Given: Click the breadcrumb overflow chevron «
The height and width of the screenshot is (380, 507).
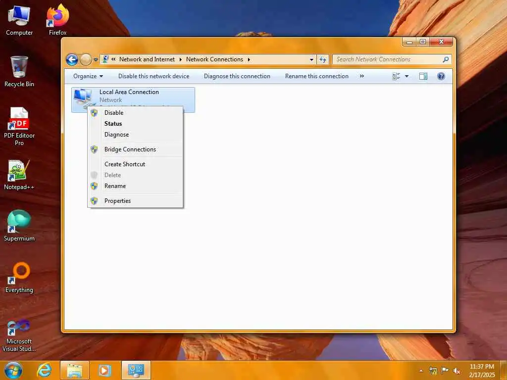Looking at the screenshot, I should pyautogui.click(x=113, y=59).
